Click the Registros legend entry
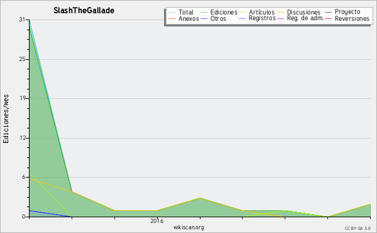 coord(262,18)
